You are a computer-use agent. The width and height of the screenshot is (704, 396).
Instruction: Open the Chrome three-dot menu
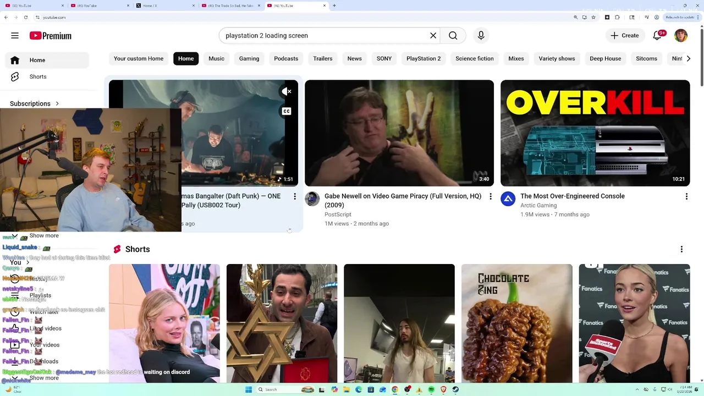coord(698,17)
